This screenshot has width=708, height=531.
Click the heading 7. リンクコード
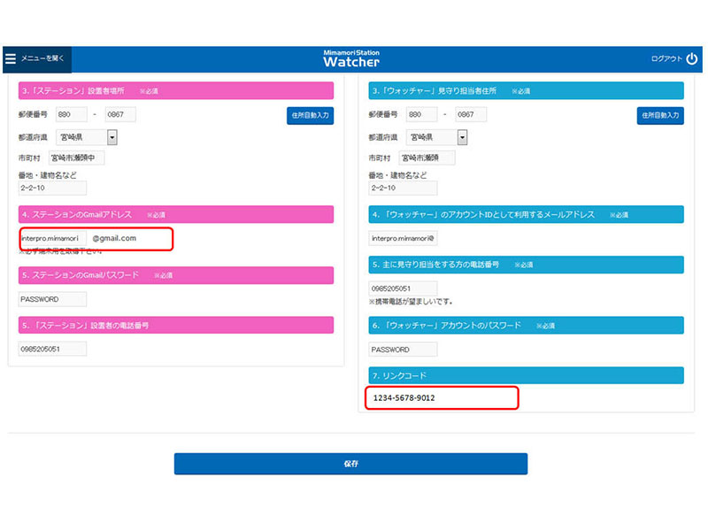[526, 375]
